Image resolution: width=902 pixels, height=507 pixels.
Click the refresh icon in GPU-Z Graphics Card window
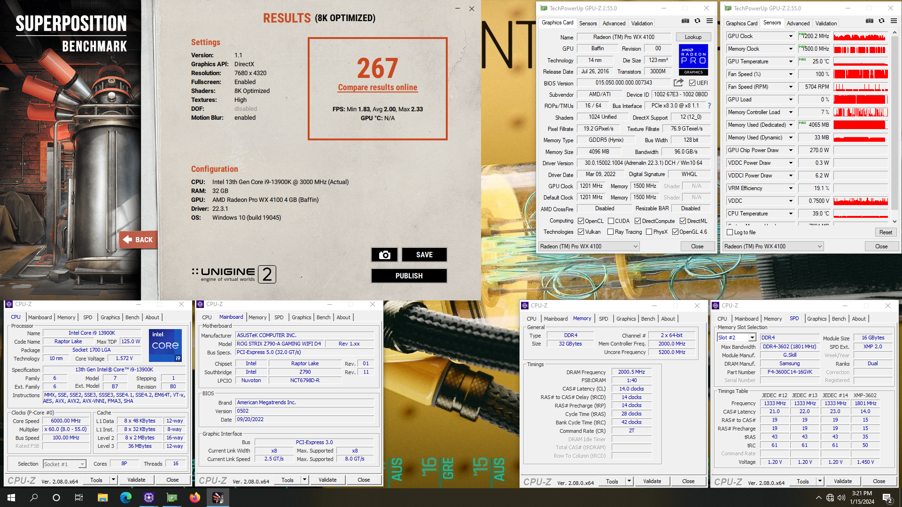coord(698,21)
